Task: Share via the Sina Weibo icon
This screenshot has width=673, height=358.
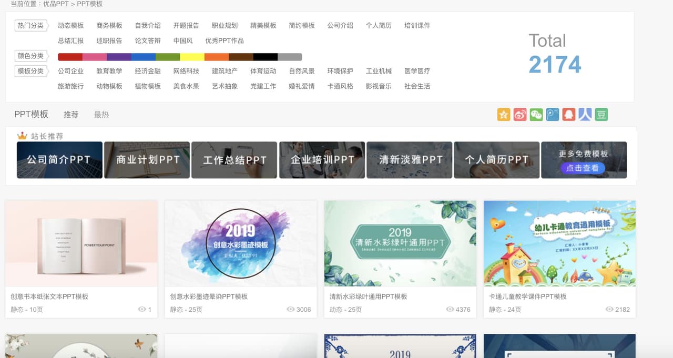Action: (x=520, y=114)
